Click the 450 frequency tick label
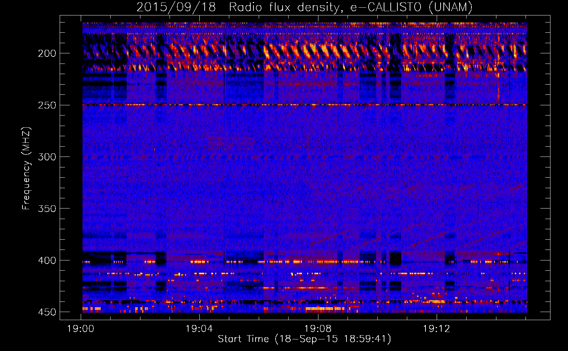This screenshot has width=568, height=351. (x=47, y=312)
